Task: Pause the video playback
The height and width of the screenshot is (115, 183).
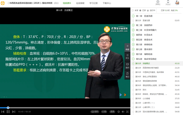Action: 8,112
